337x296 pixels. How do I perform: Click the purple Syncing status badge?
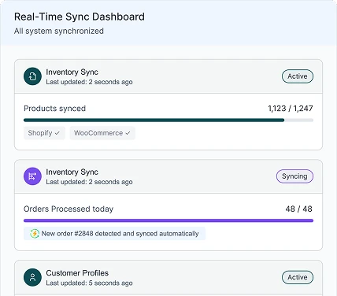click(294, 176)
